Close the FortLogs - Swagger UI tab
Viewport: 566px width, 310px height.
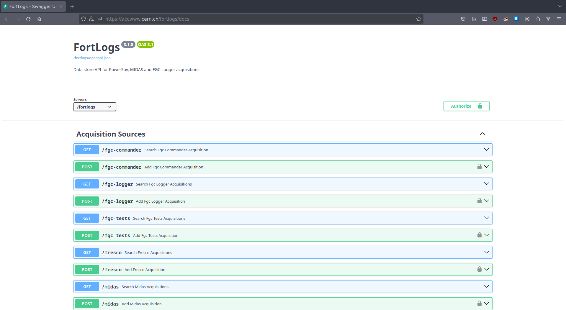(61, 6)
